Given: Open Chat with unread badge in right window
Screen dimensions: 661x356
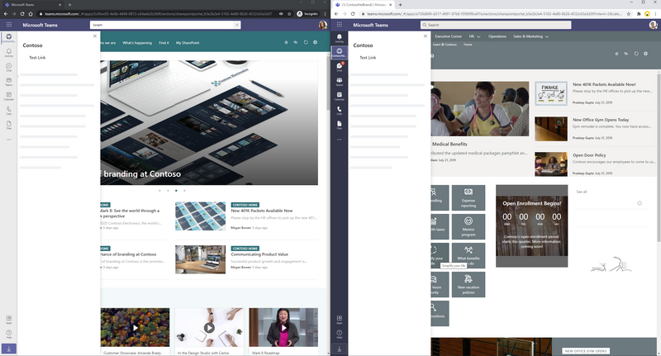Looking at the screenshot, I should click(339, 68).
